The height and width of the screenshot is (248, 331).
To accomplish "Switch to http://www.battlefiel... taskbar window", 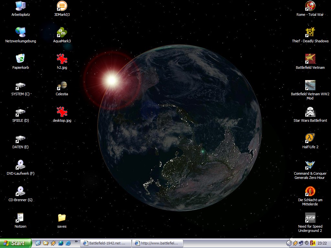I will (157, 243).
